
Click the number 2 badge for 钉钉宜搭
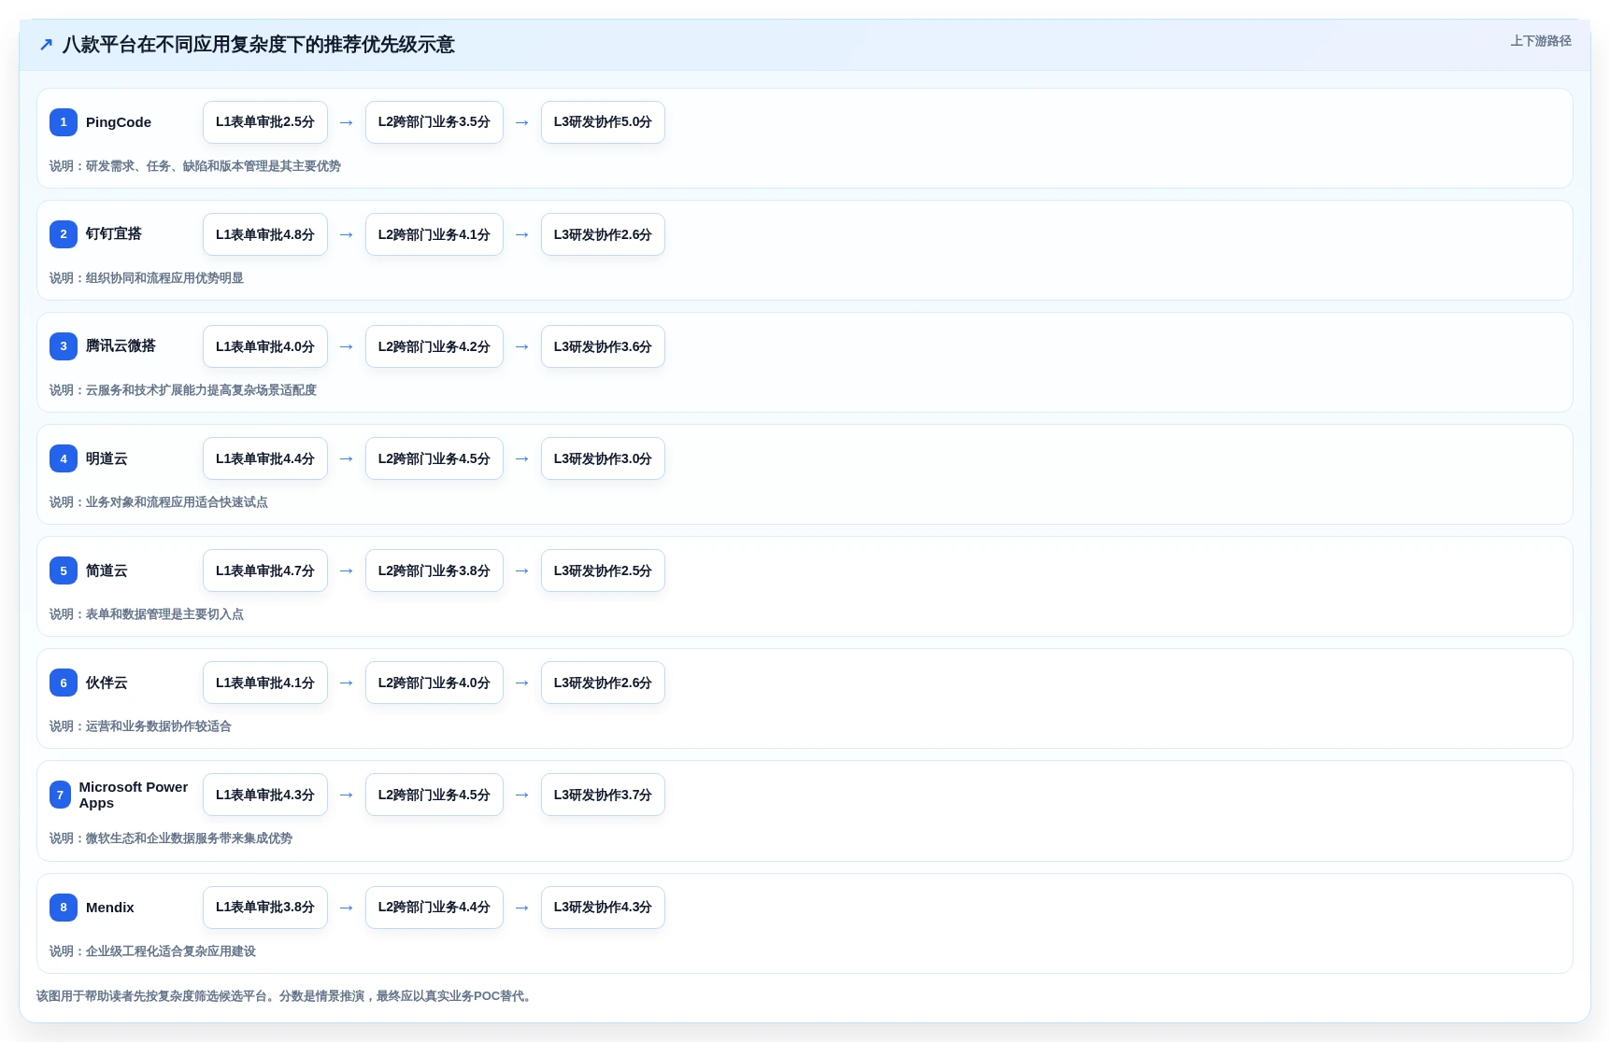click(64, 234)
